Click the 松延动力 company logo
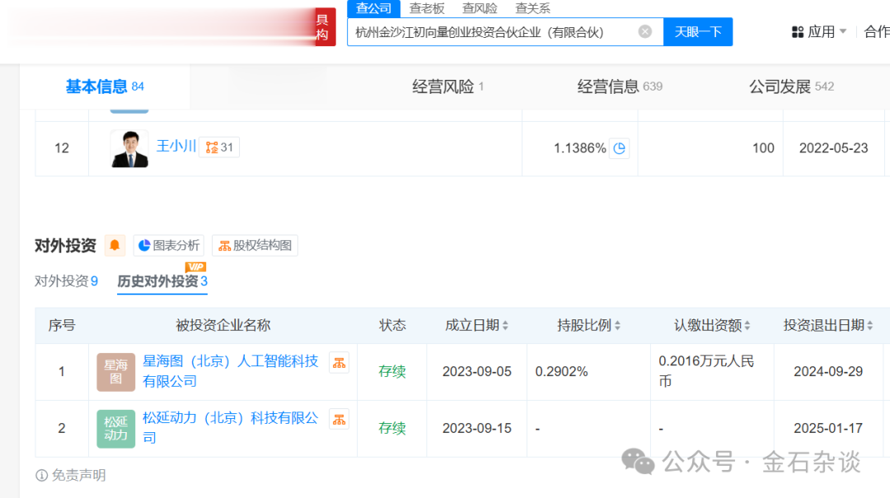Image resolution: width=890 pixels, height=498 pixels. click(x=116, y=429)
